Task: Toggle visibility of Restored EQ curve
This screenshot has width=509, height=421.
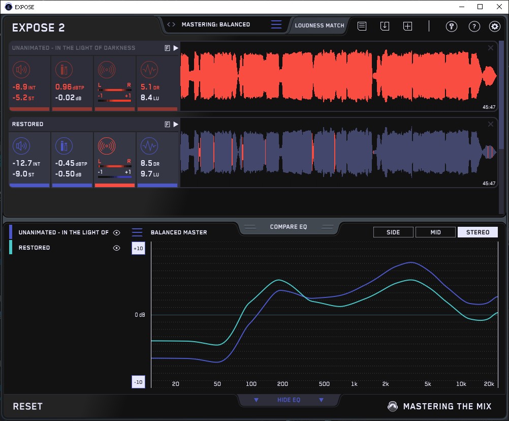Action: coord(117,248)
